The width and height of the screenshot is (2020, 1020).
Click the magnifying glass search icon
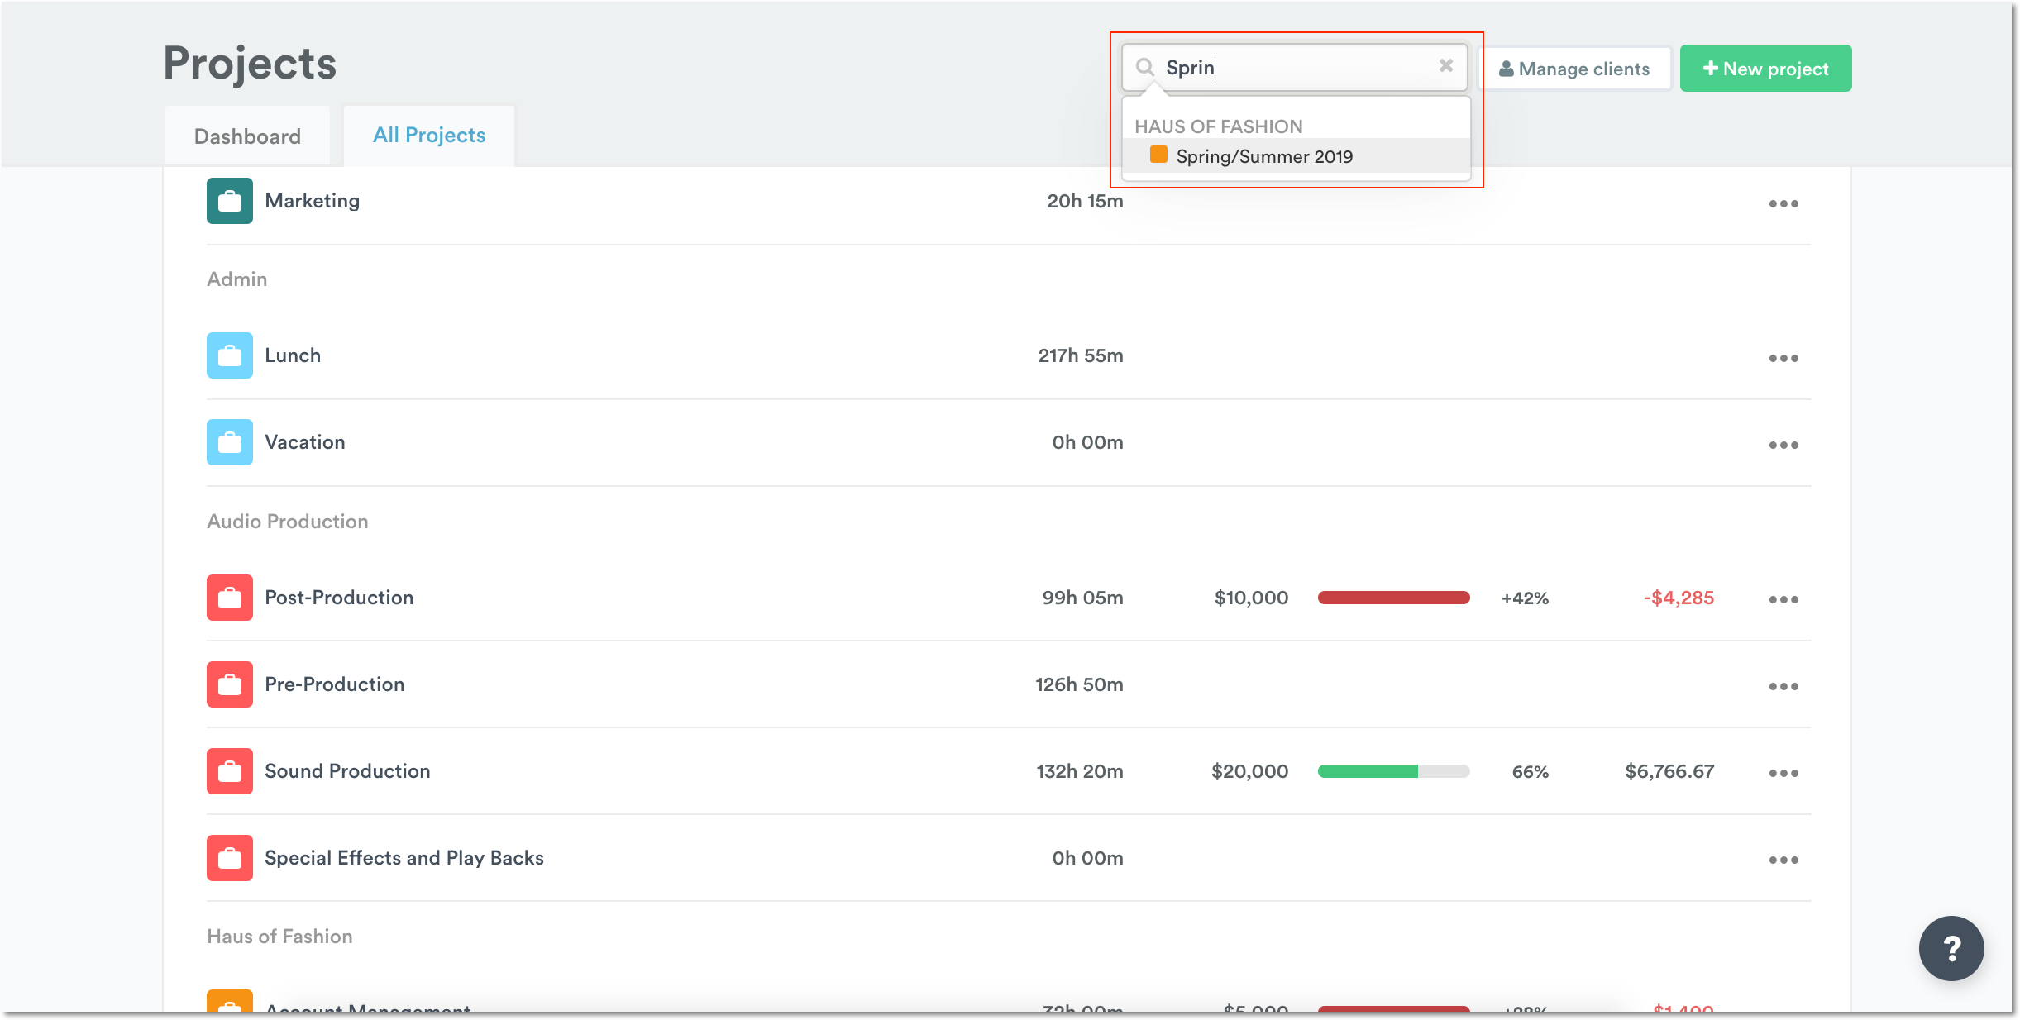[1144, 67]
